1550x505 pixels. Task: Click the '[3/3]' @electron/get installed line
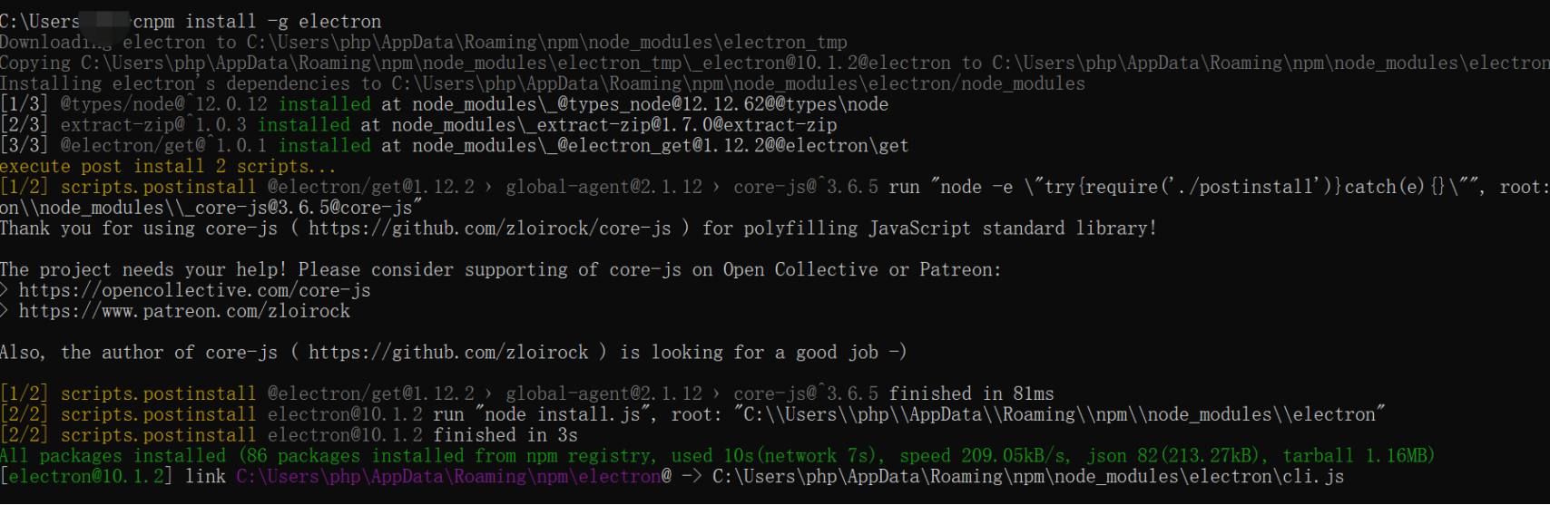454,146
